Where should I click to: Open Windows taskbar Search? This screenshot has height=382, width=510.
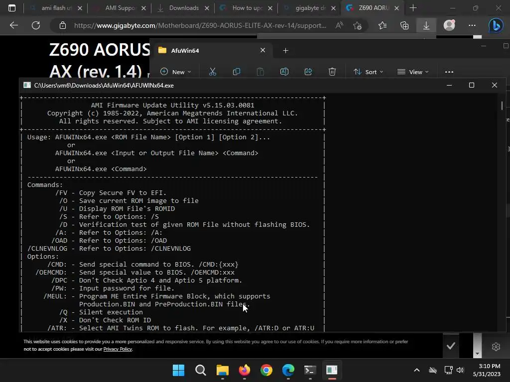[200, 370]
